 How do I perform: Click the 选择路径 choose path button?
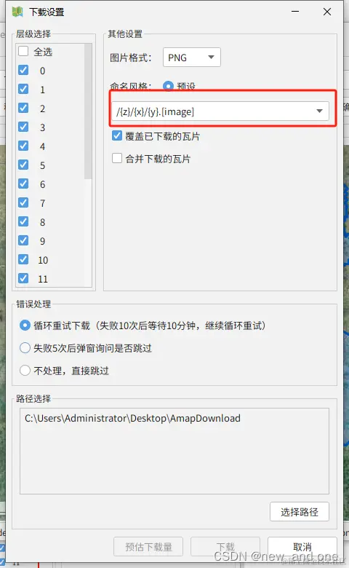click(x=300, y=511)
